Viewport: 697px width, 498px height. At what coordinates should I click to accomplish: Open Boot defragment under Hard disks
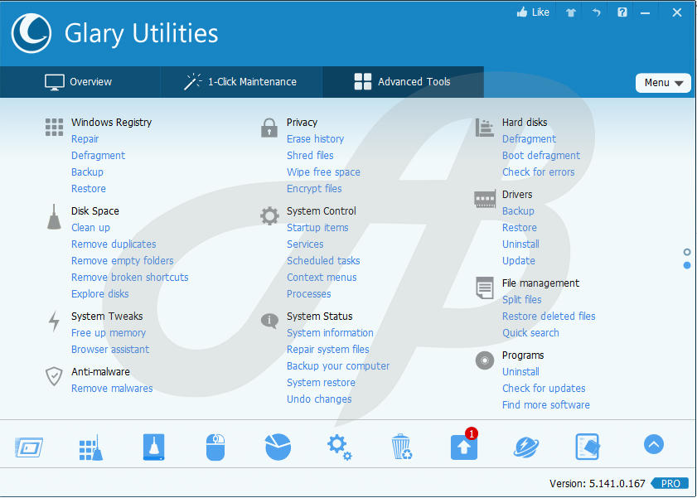[541, 156]
